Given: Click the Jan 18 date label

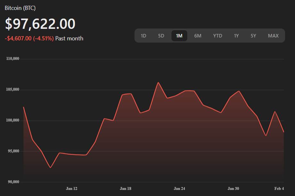Looking at the screenshot, I should pyautogui.click(x=126, y=189).
